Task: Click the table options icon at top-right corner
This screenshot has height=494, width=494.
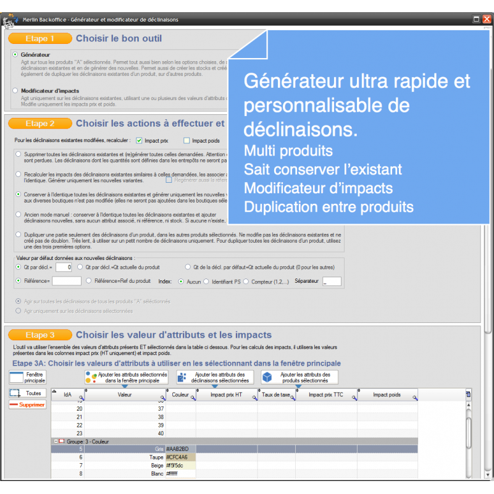Action: (x=468, y=394)
